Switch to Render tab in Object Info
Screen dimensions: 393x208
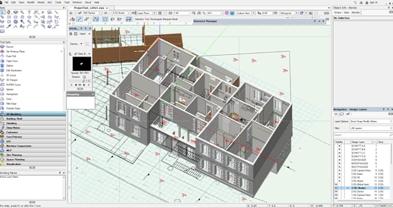tap(355, 13)
